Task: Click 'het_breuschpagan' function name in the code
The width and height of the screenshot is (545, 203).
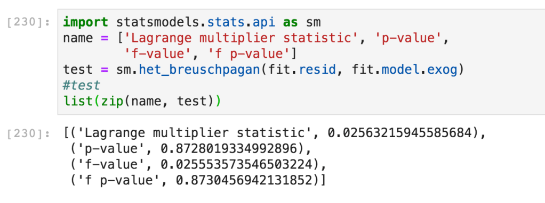Action: tap(199, 70)
